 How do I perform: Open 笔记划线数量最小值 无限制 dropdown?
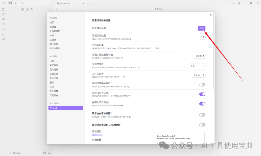200,56
